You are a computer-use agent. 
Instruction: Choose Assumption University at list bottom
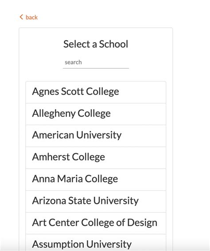[x=96, y=243]
